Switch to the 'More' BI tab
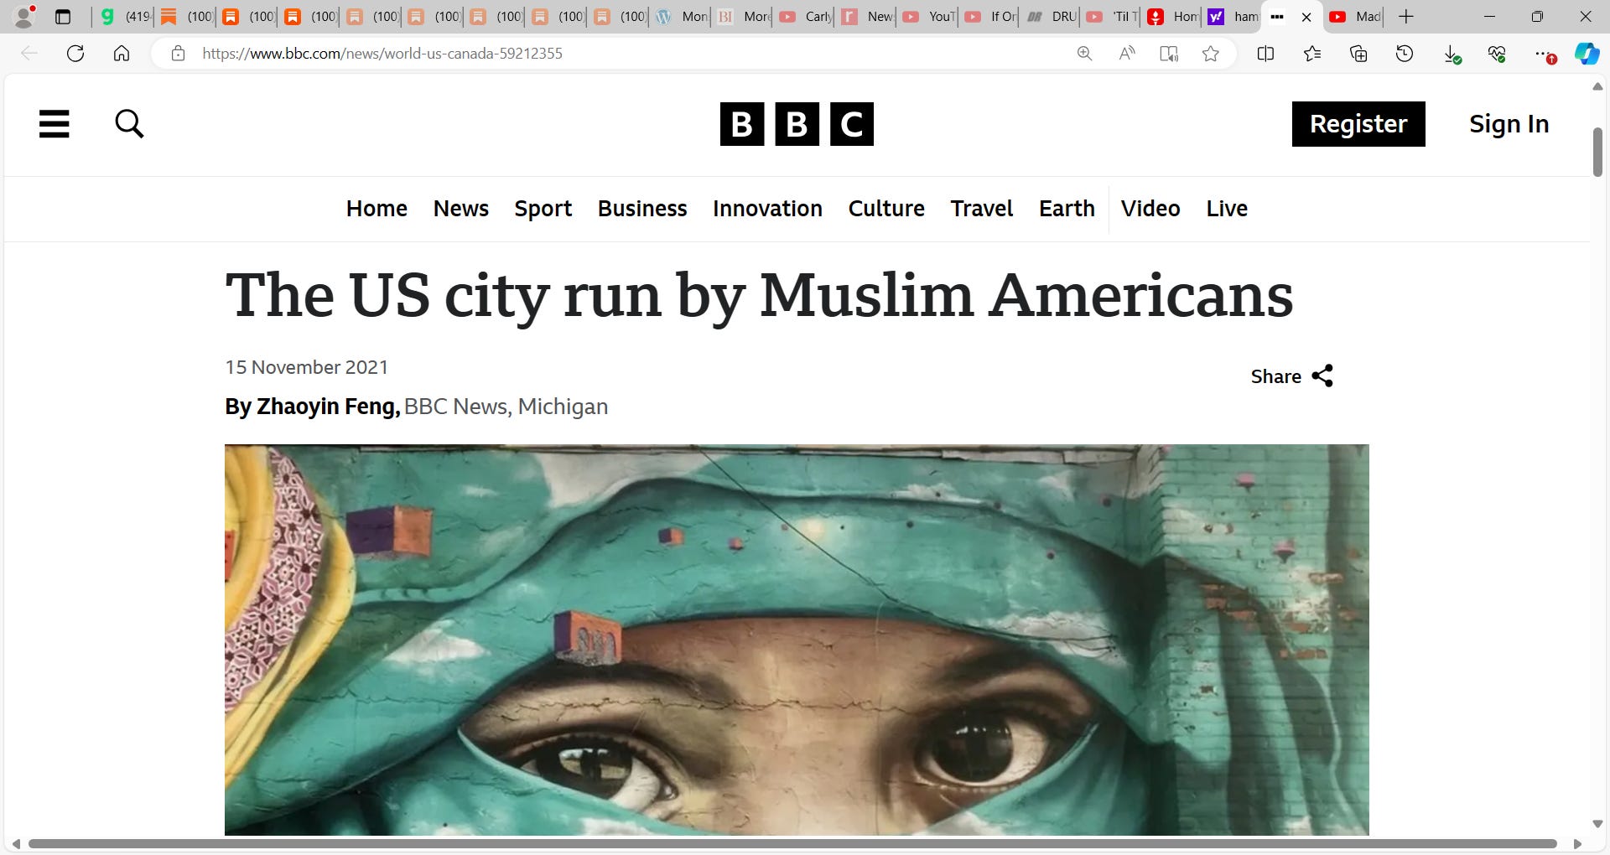Viewport: 1610px width, 855px height. point(743,17)
